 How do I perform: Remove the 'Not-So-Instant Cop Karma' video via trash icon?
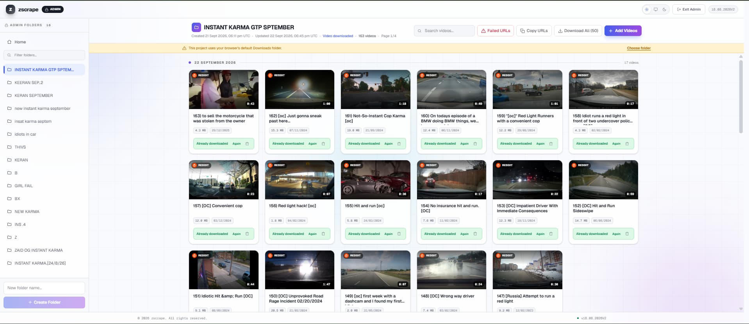pyautogui.click(x=399, y=144)
